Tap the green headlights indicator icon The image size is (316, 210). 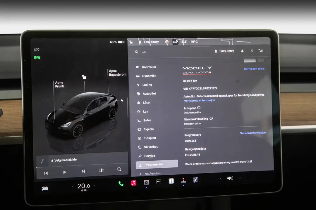point(37,57)
